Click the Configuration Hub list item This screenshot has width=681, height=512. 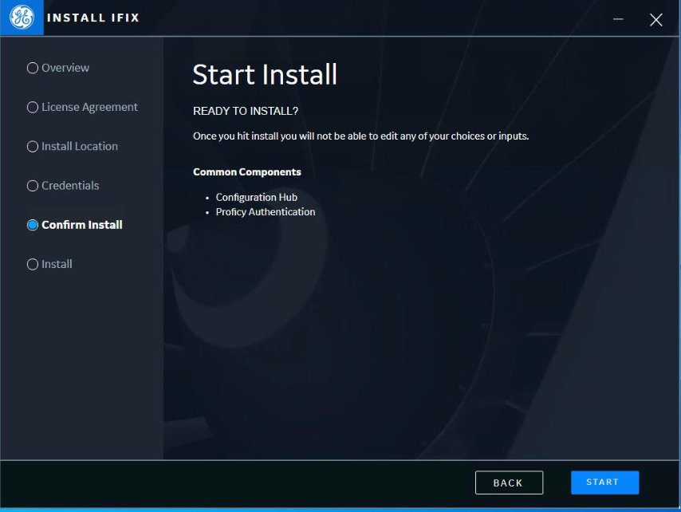click(x=256, y=197)
